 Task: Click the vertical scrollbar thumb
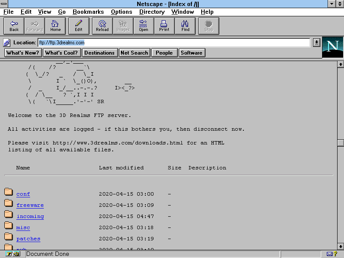pos(341,143)
